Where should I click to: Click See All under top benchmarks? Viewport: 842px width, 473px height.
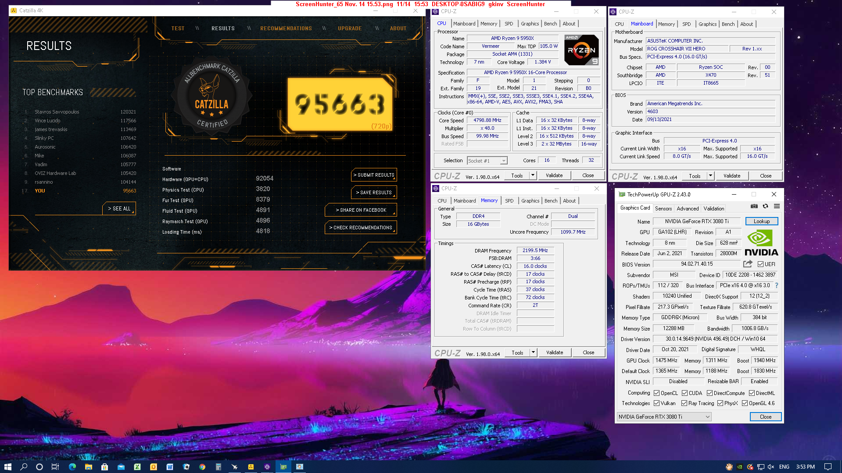click(119, 209)
